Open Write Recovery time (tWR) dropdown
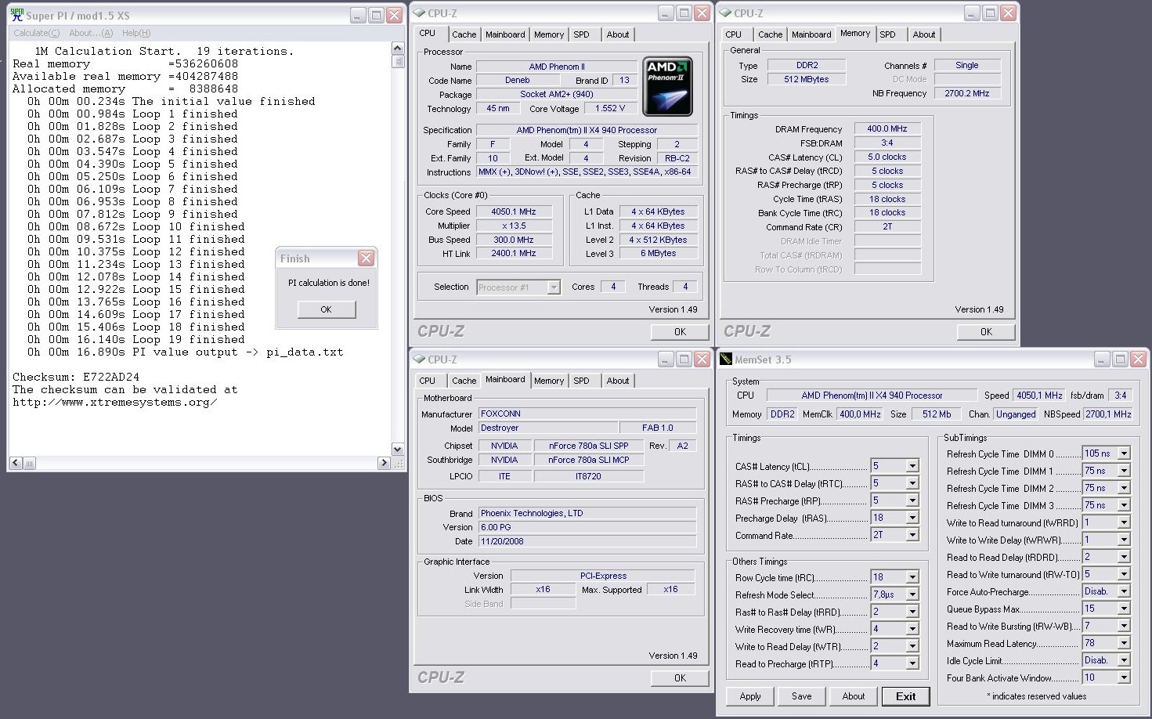1152x719 pixels. pos(912,630)
